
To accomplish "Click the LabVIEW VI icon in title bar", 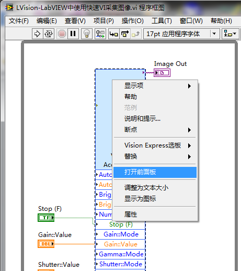I will [9, 8].
